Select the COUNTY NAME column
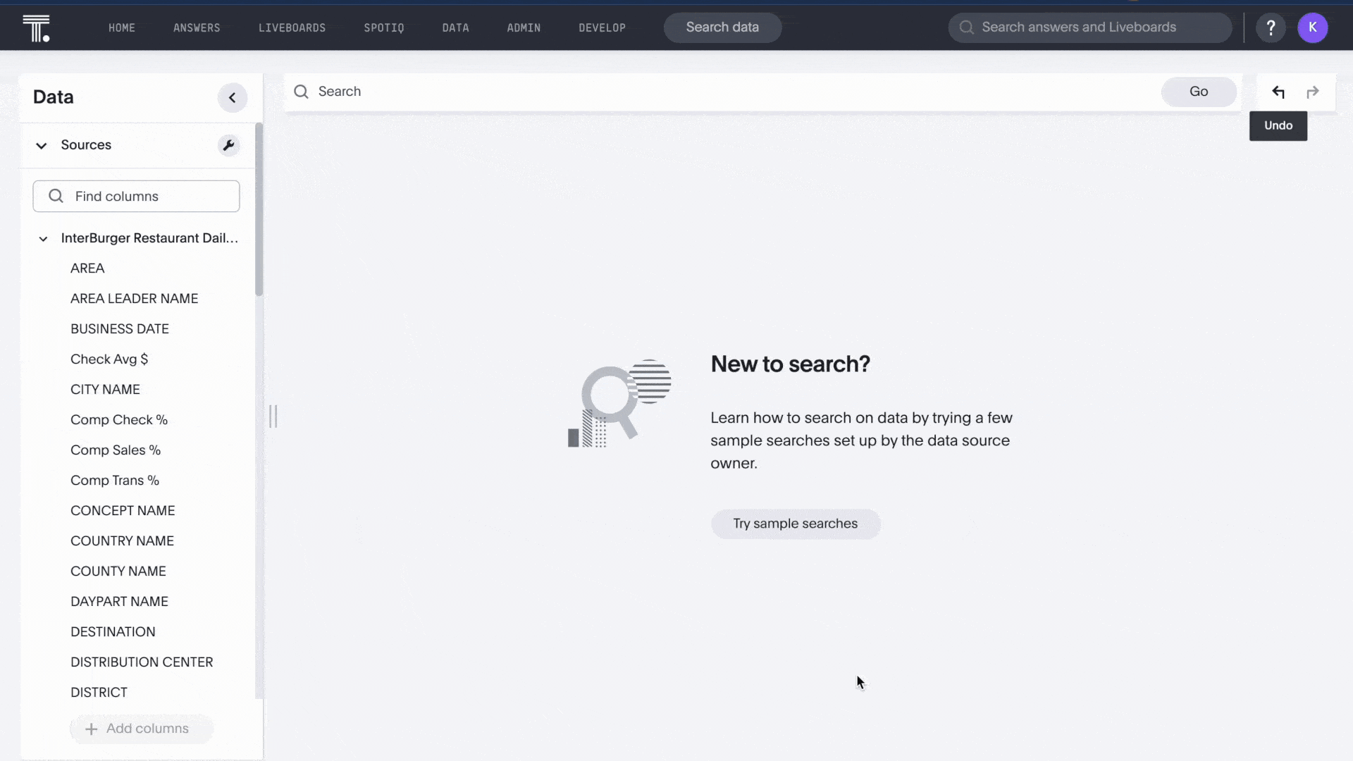This screenshot has height=761, width=1353. point(118,571)
